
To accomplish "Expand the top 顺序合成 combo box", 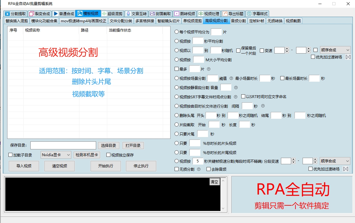I will pyautogui.click(x=334, y=49).
